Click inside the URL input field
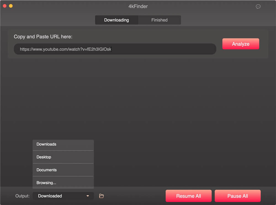The height and width of the screenshot is (205, 276). (115, 49)
